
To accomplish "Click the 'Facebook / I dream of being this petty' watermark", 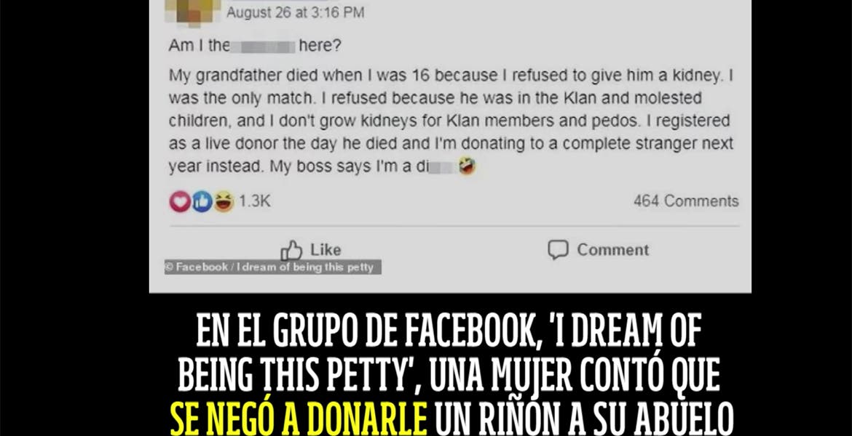I will click(273, 267).
